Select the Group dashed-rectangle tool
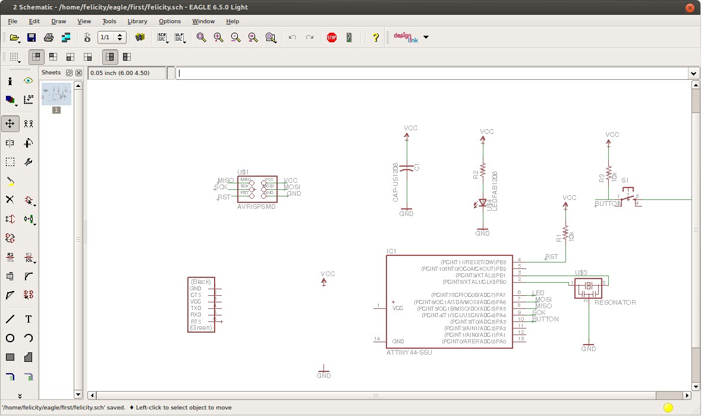The width and height of the screenshot is (723, 419). pyautogui.click(x=10, y=162)
